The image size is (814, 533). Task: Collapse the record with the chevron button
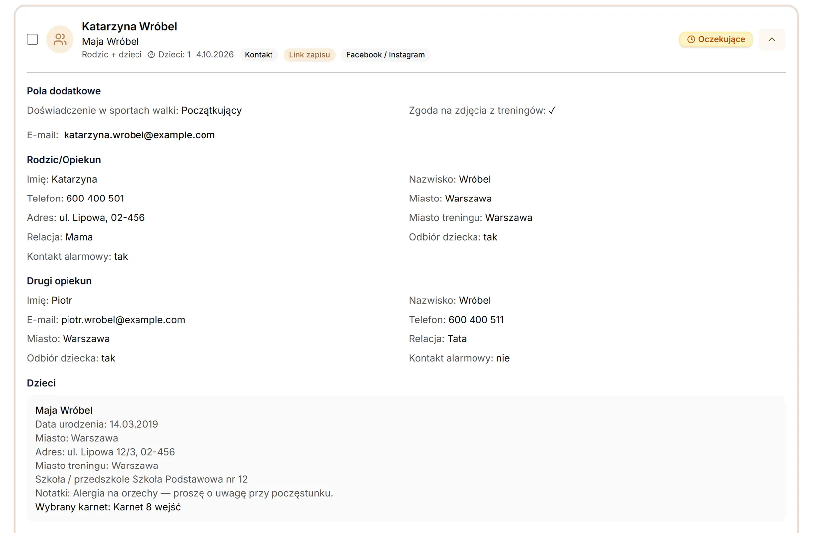click(x=772, y=39)
